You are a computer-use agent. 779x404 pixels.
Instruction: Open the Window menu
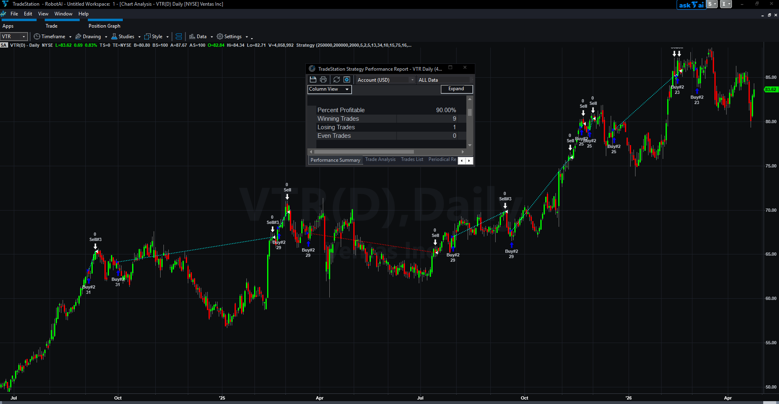[63, 14]
